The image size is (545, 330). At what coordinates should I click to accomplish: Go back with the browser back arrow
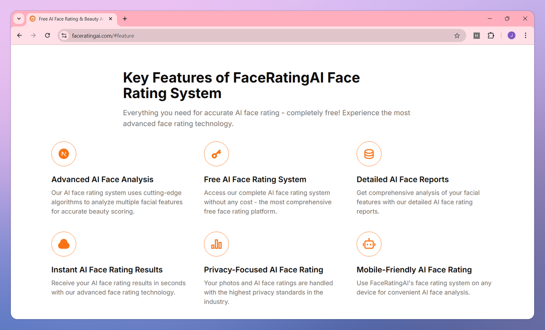pyautogui.click(x=19, y=35)
